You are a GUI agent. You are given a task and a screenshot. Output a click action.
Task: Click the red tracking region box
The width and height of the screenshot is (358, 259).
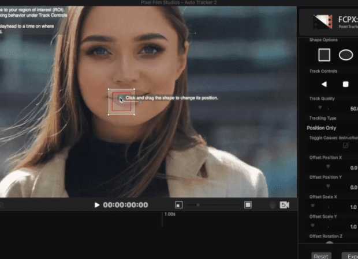(x=121, y=101)
